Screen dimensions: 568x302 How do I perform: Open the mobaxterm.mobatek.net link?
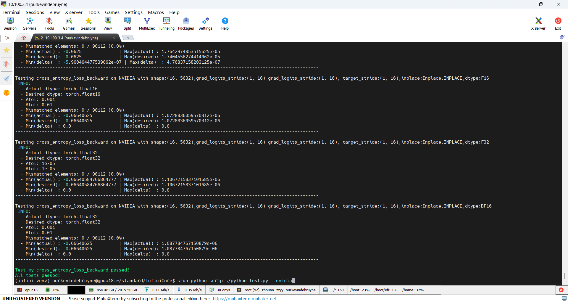point(245,298)
